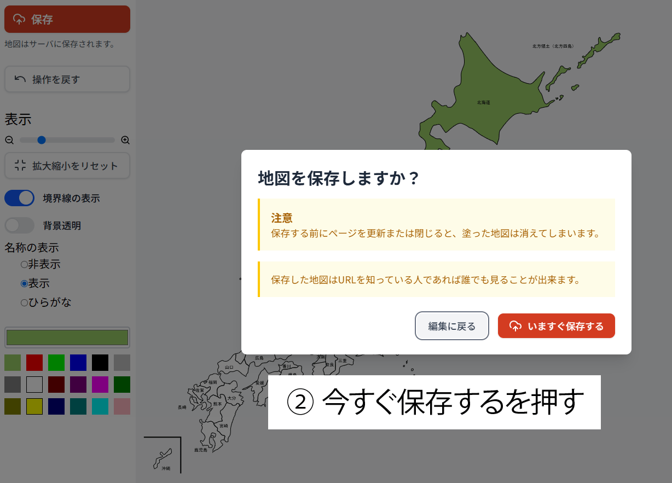This screenshot has width=672, height=483.
Task: Confirm with いますぐ保存する button
Action: pyautogui.click(x=556, y=326)
